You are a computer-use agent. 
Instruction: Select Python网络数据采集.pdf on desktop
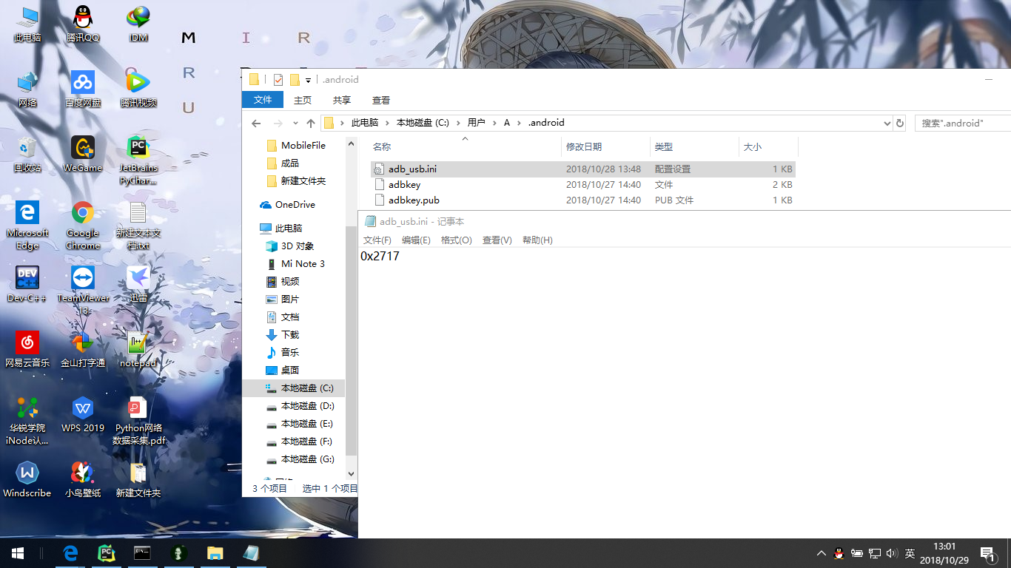(138, 420)
